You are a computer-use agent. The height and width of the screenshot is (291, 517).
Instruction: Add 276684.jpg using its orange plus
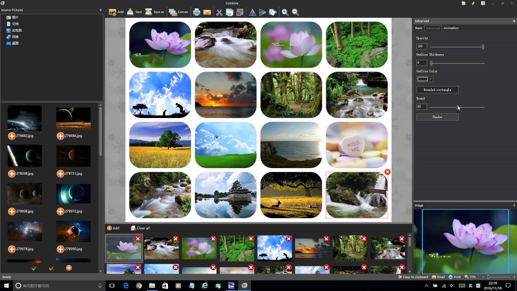pyautogui.click(x=60, y=136)
